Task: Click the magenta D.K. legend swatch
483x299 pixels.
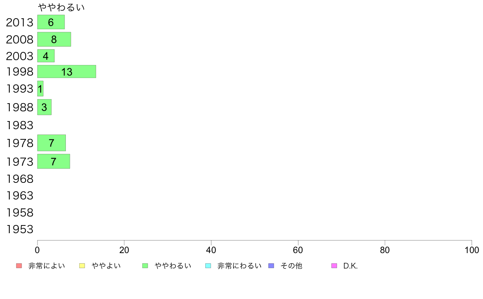Action: click(x=334, y=266)
